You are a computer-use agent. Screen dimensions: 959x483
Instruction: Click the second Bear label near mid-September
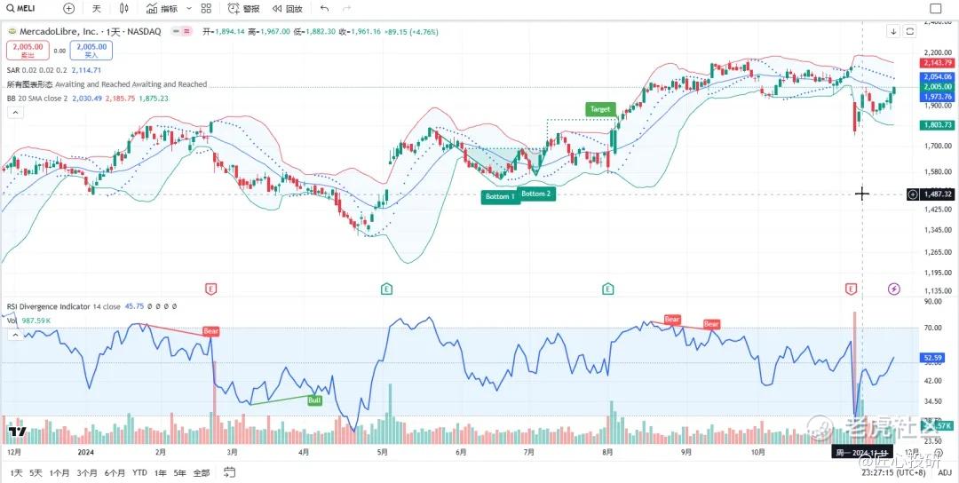point(711,324)
